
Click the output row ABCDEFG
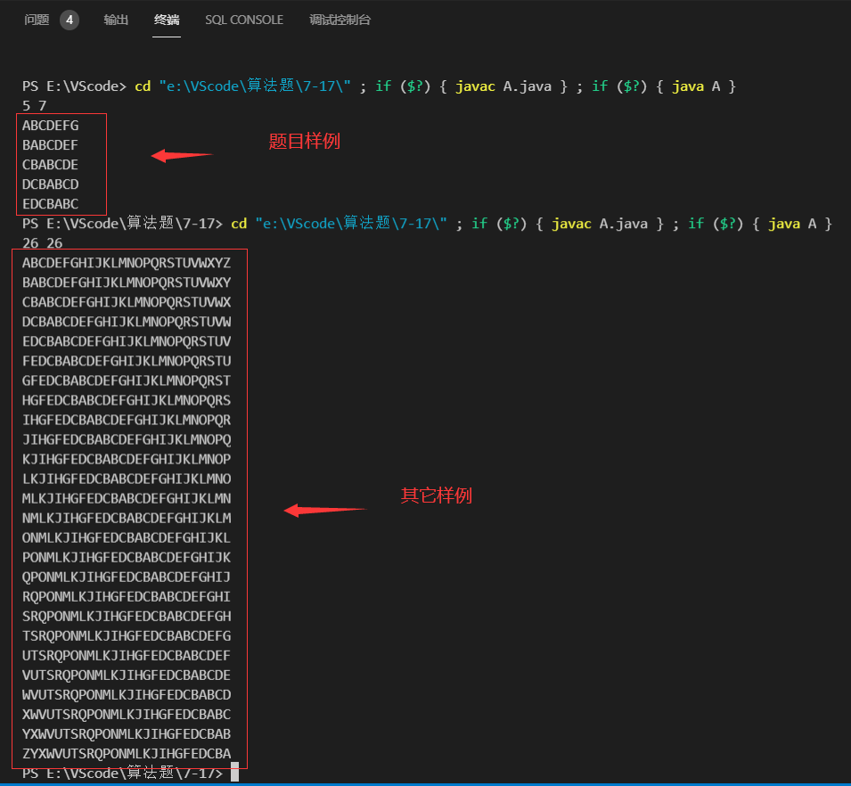pos(51,126)
